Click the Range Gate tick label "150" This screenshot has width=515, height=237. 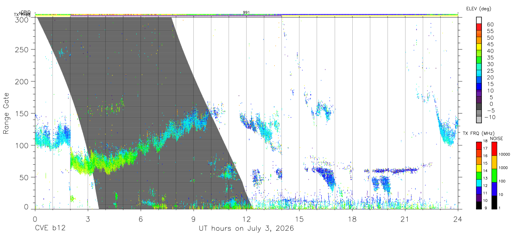coord(22,113)
